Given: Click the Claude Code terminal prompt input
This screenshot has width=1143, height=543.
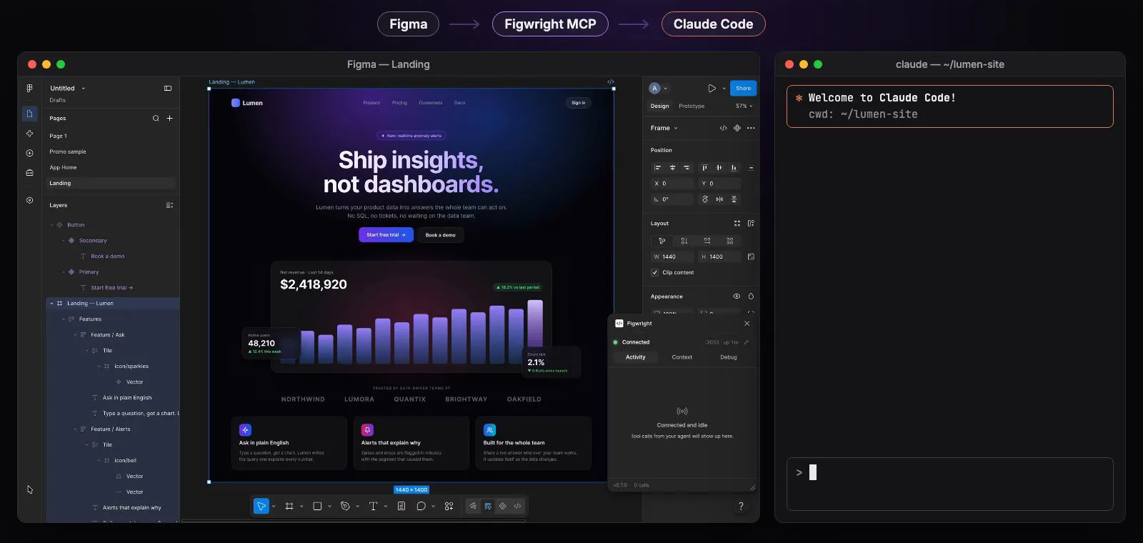Looking at the screenshot, I should point(949,484).
